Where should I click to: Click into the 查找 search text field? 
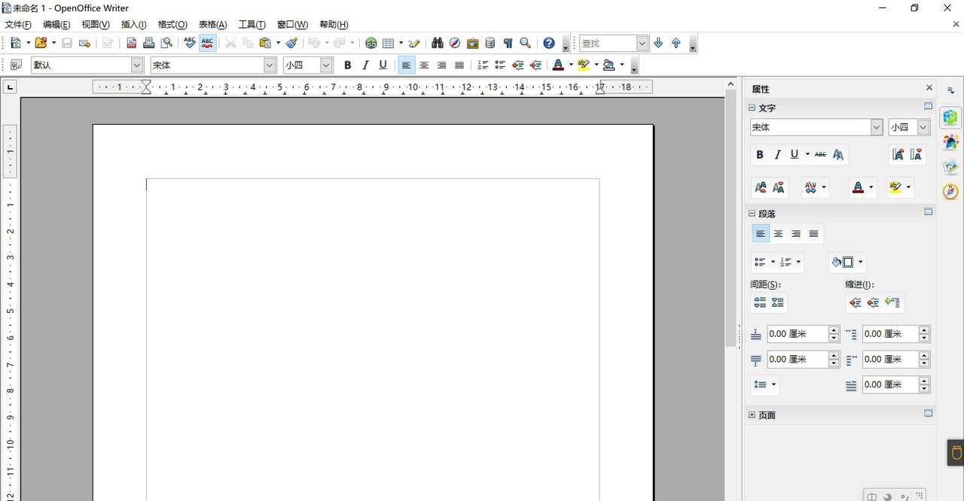pyautogui.click(x=607, y=44)
